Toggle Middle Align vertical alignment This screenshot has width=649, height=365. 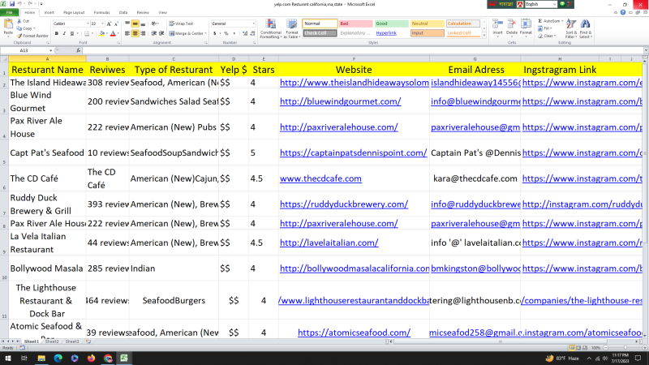pyautogui.click(x=135, y=24)
